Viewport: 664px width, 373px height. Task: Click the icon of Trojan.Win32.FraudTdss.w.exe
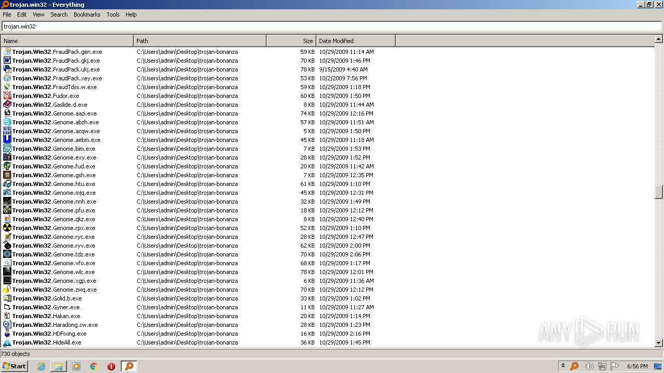[x=7, y=87]
